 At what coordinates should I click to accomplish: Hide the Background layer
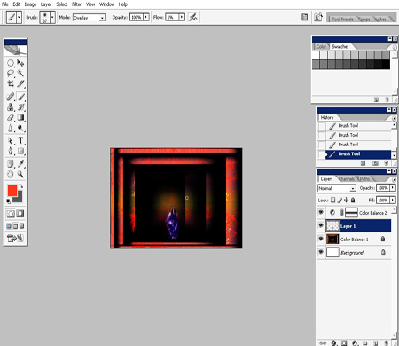pyautogui.click(x=321, y=252)
